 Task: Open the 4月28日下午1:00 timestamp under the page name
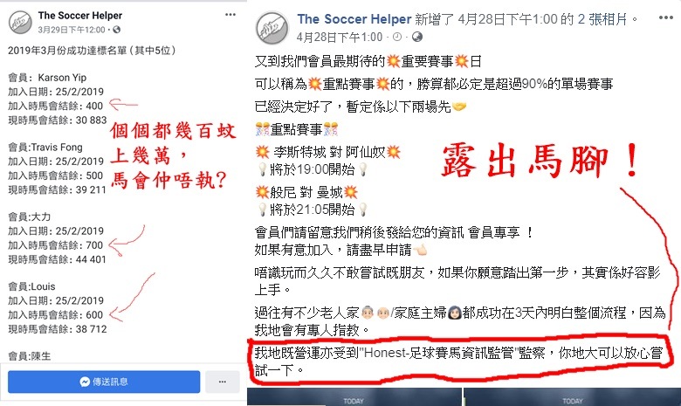click(x=340, y=37)
